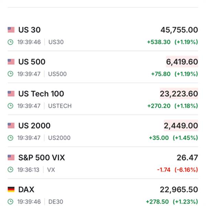The height and width of the screenshot is (206, 206).
Task: Click the US Tech 100 price 23,223.60
Action: coord(179,94)
